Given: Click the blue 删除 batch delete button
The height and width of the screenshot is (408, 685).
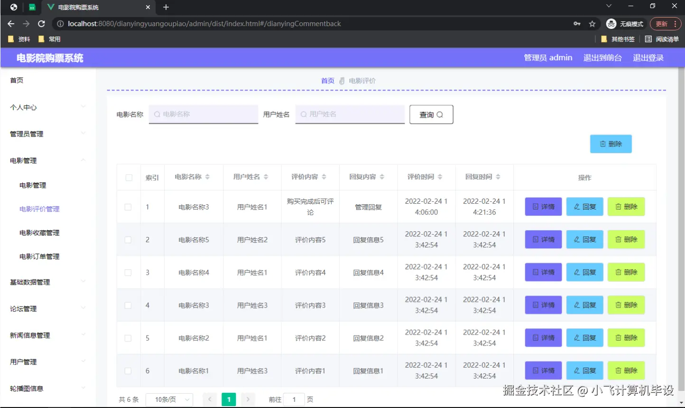Looking at the screenshot, I should [611, 144].
